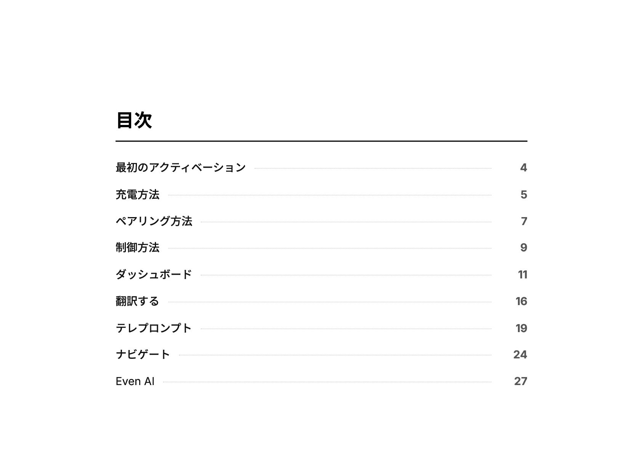This screenshot has height=454, width=643.
Task: Open the 最初のアクティベーション contents entry
Action: (x=180, y=168)
